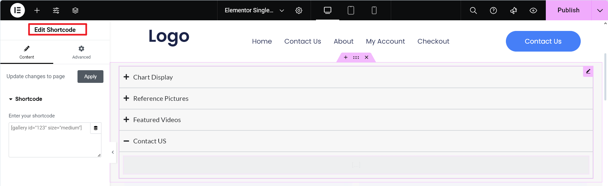Screen dimensions: 608x186
Task: Switch to desktop device view
Action: (328, 10)
